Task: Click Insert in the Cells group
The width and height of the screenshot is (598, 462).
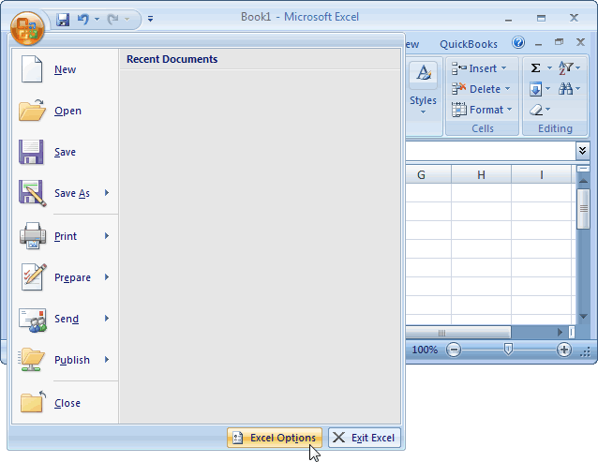Action: (475, 68)
